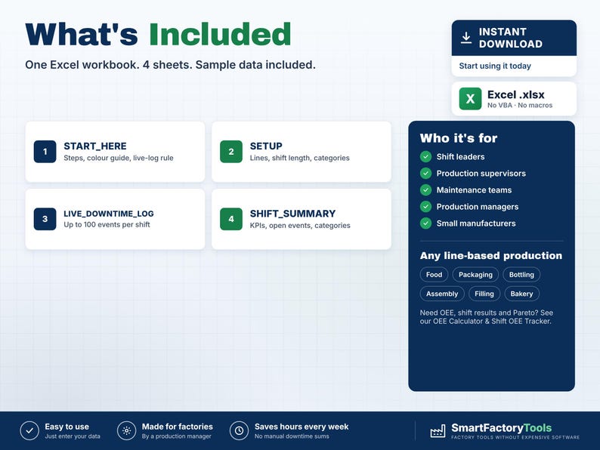This screenshot has height=450, width=600.
Task: Select the Bottling tag
Action: 521,275
